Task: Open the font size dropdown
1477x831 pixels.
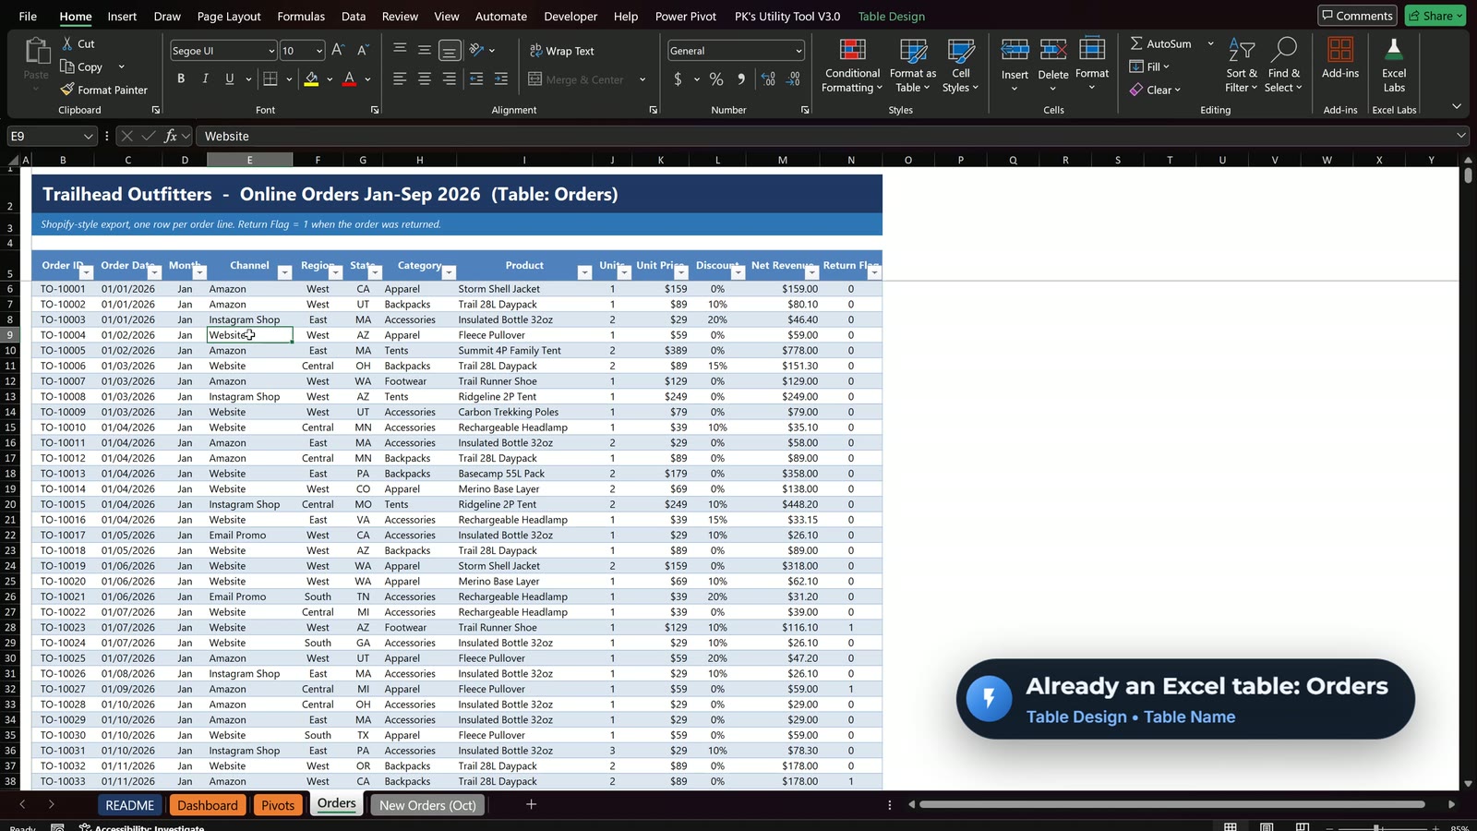Action: click(x=319, y=51)
